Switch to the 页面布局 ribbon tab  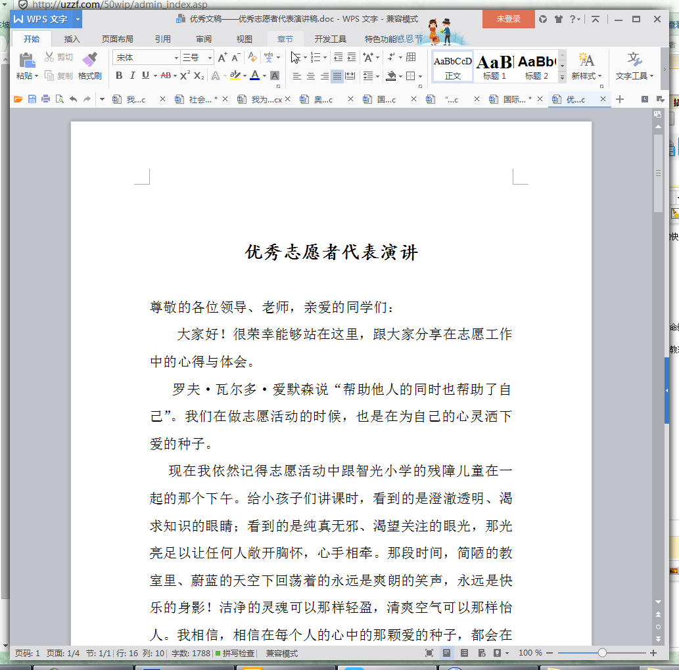pyautogui.click(x=118, y=39)
